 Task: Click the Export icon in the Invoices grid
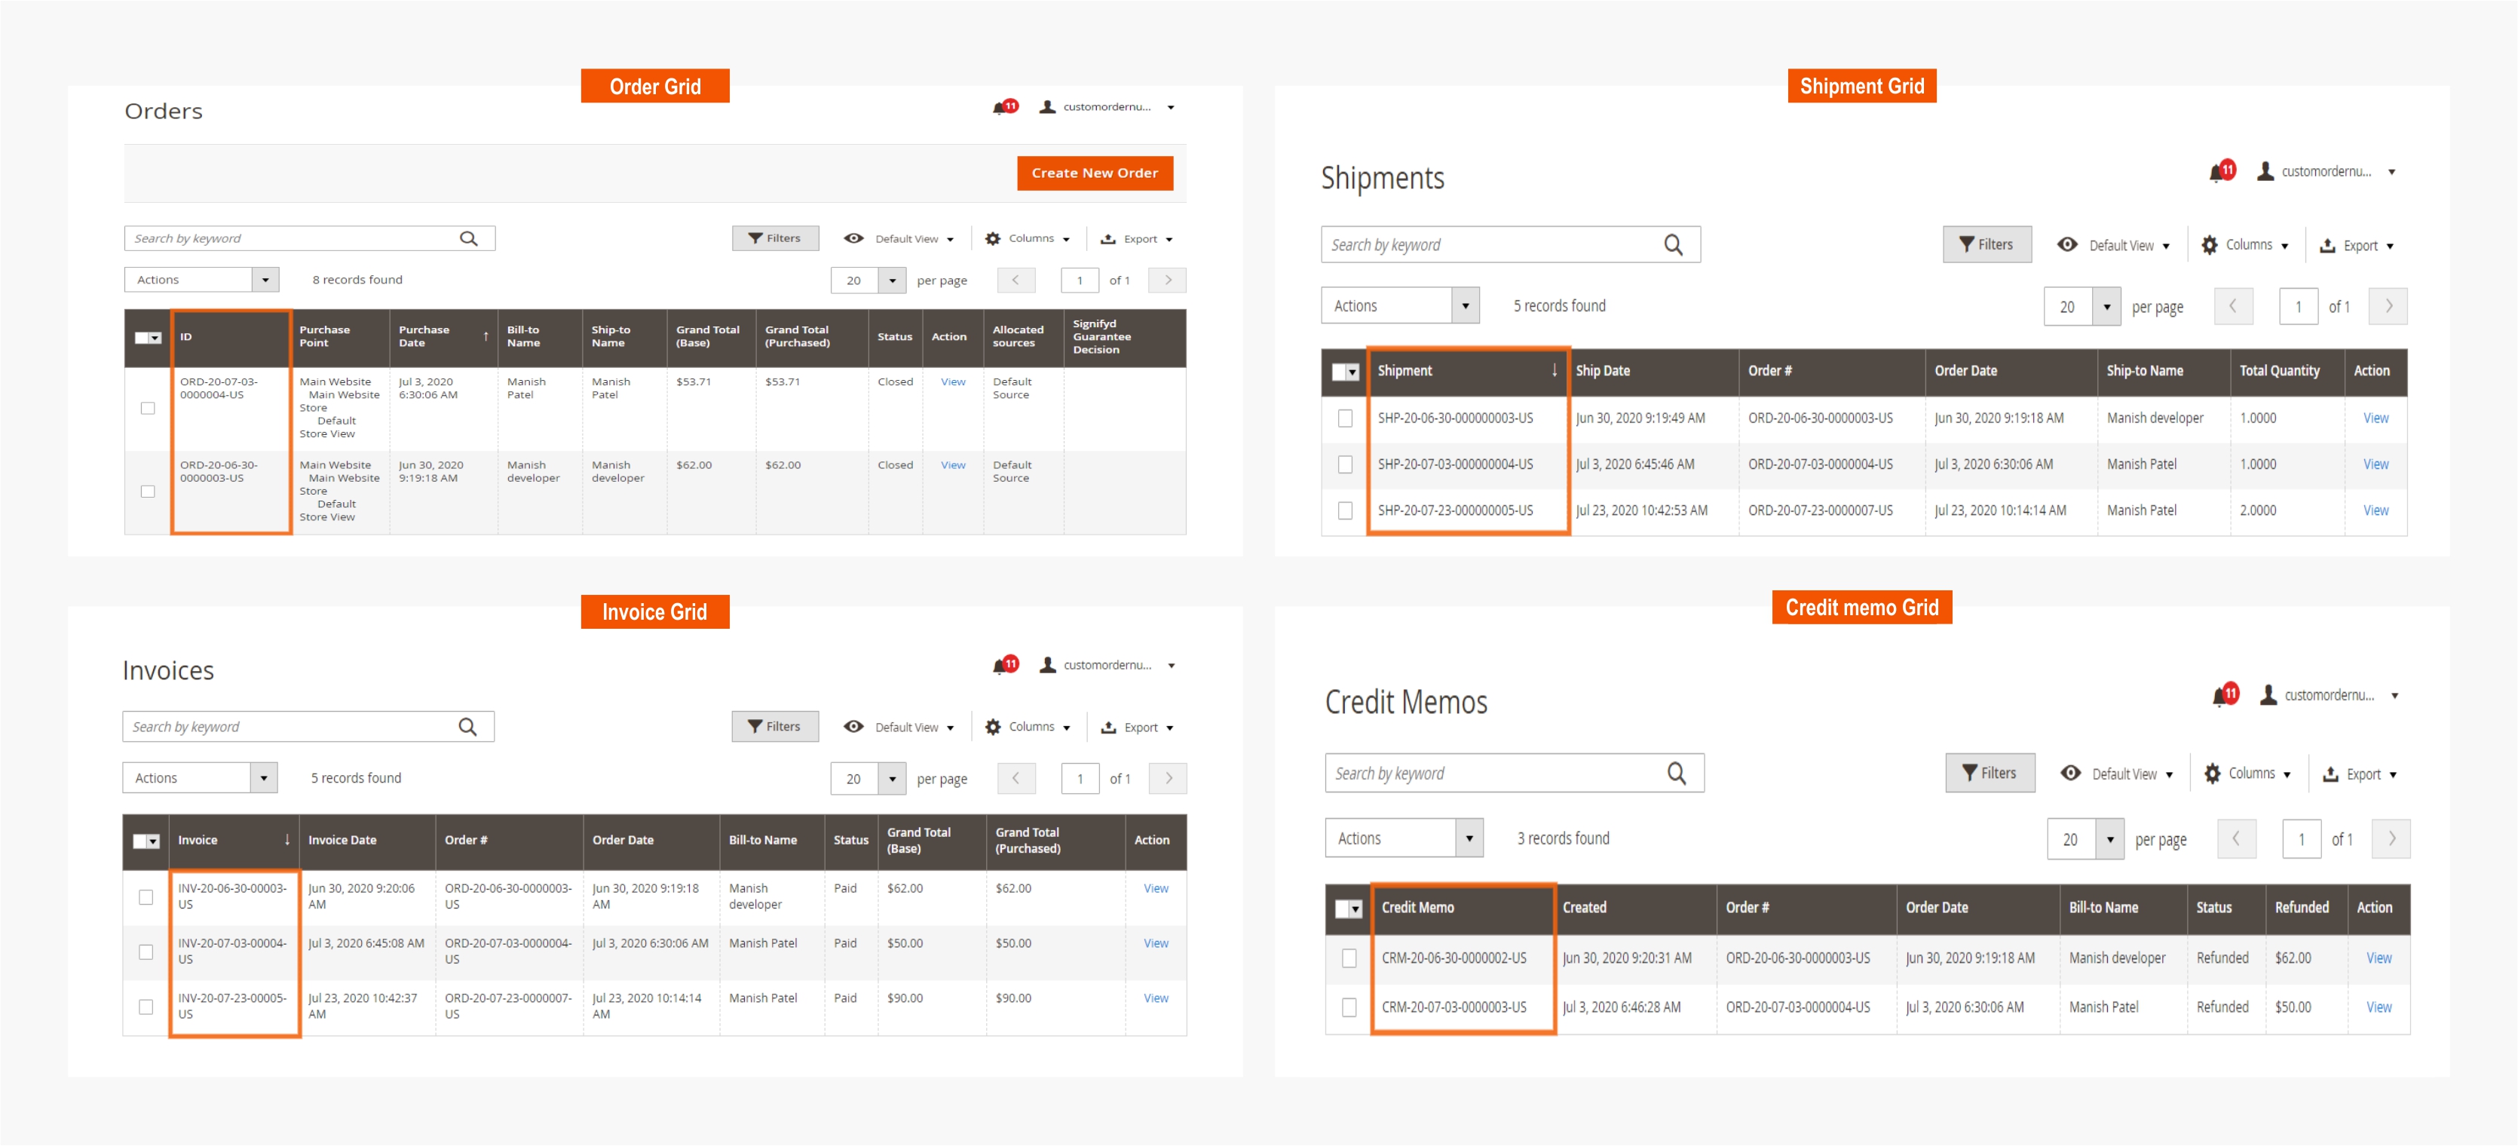[x=1108, y=727]
